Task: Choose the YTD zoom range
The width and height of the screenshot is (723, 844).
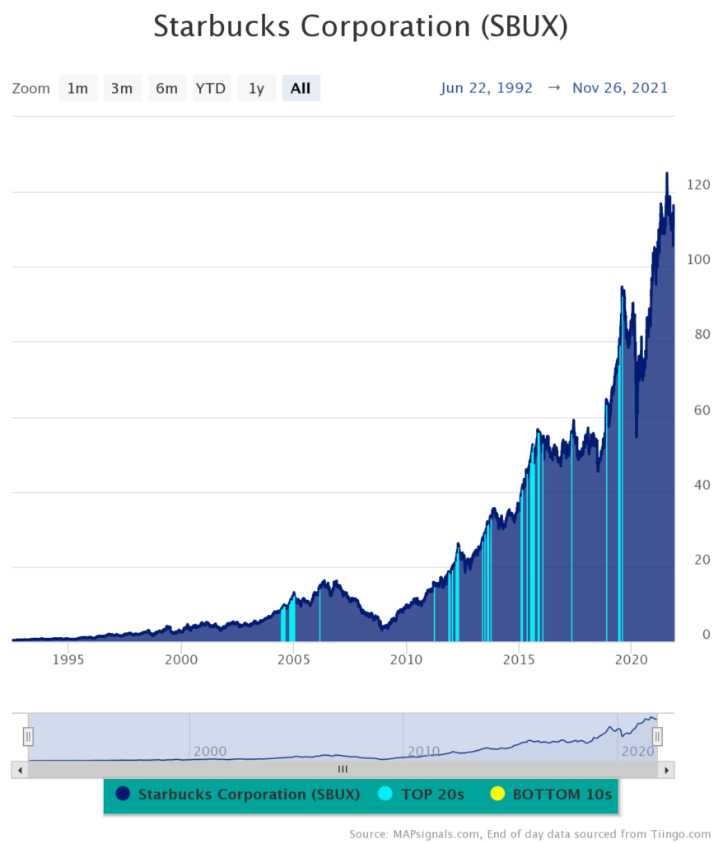Action: [x=211, y=88]
